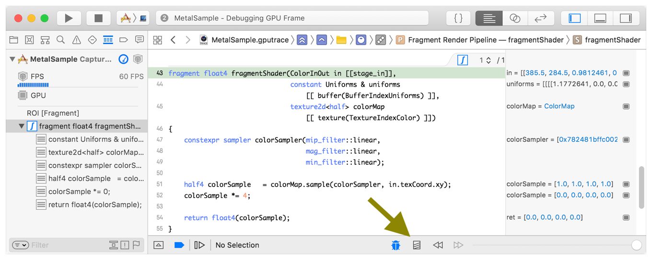Collapse the fragment float4 fragmentSh... row
Viewport: 652px width, 260px height.
(x=21, y=126)
